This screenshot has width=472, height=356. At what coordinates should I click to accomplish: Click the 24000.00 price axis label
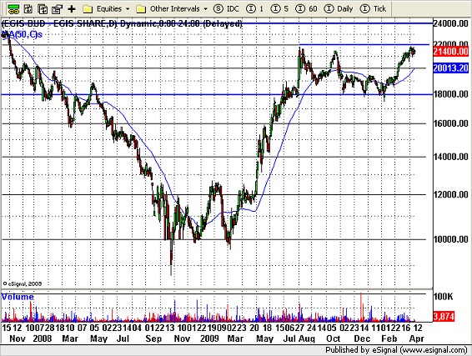point(450,23)
